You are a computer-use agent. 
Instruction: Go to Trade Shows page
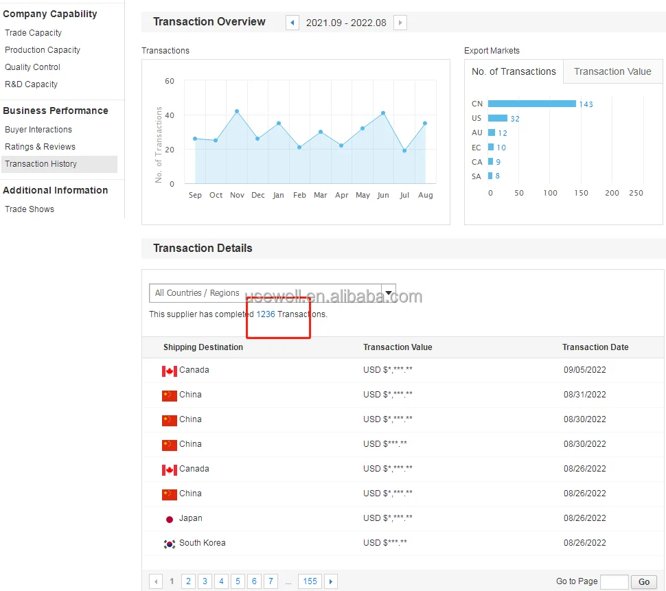coord(30,209)
